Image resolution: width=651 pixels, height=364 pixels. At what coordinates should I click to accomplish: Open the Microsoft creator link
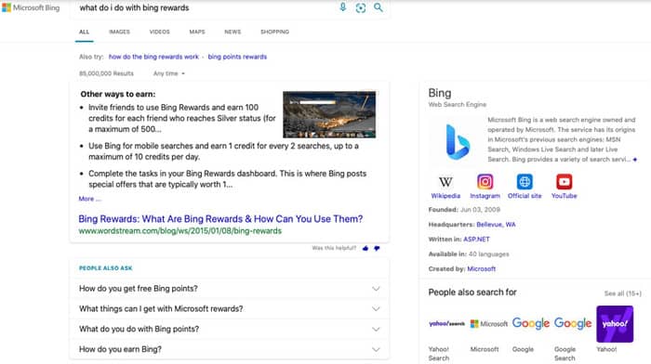[482, 268]
